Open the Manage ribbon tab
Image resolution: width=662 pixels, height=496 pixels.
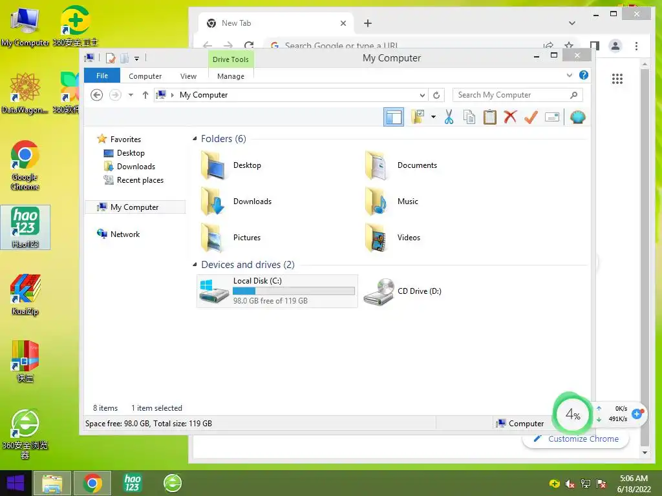pyautogui.click(x=231, y=76)
